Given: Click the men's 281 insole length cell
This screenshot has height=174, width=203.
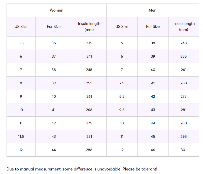Looking at the screenshot, I should [183, 110].
